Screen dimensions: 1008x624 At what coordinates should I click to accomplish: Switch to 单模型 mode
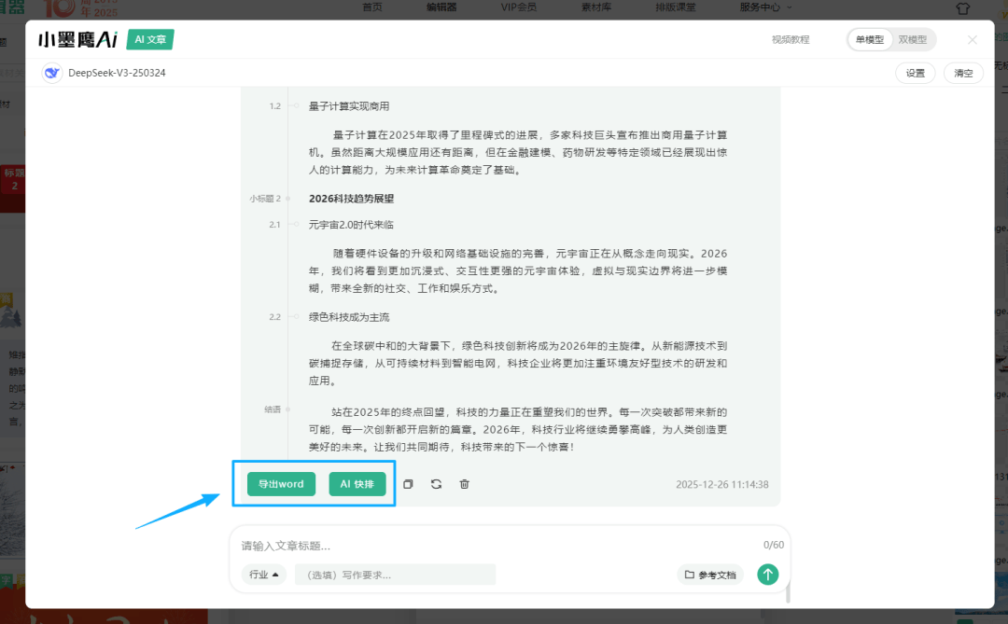[869, 40]
